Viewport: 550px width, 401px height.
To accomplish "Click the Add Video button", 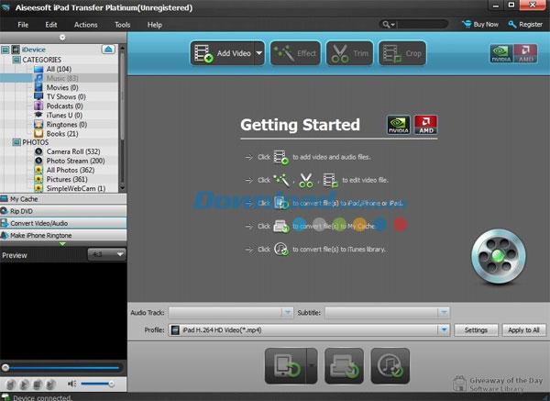I will click(x=221, y=53).
